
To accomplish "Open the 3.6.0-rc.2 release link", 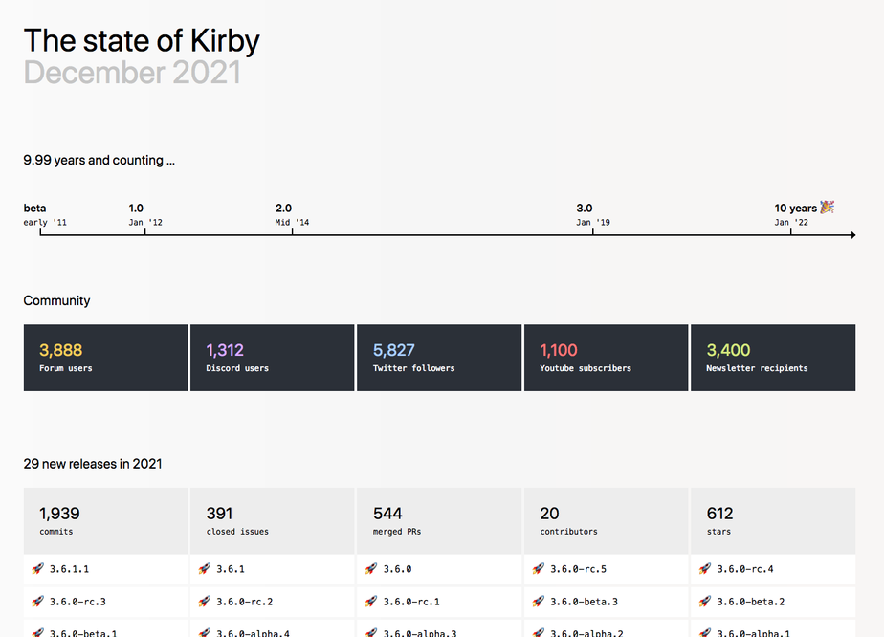I will (x=244, y=602).
